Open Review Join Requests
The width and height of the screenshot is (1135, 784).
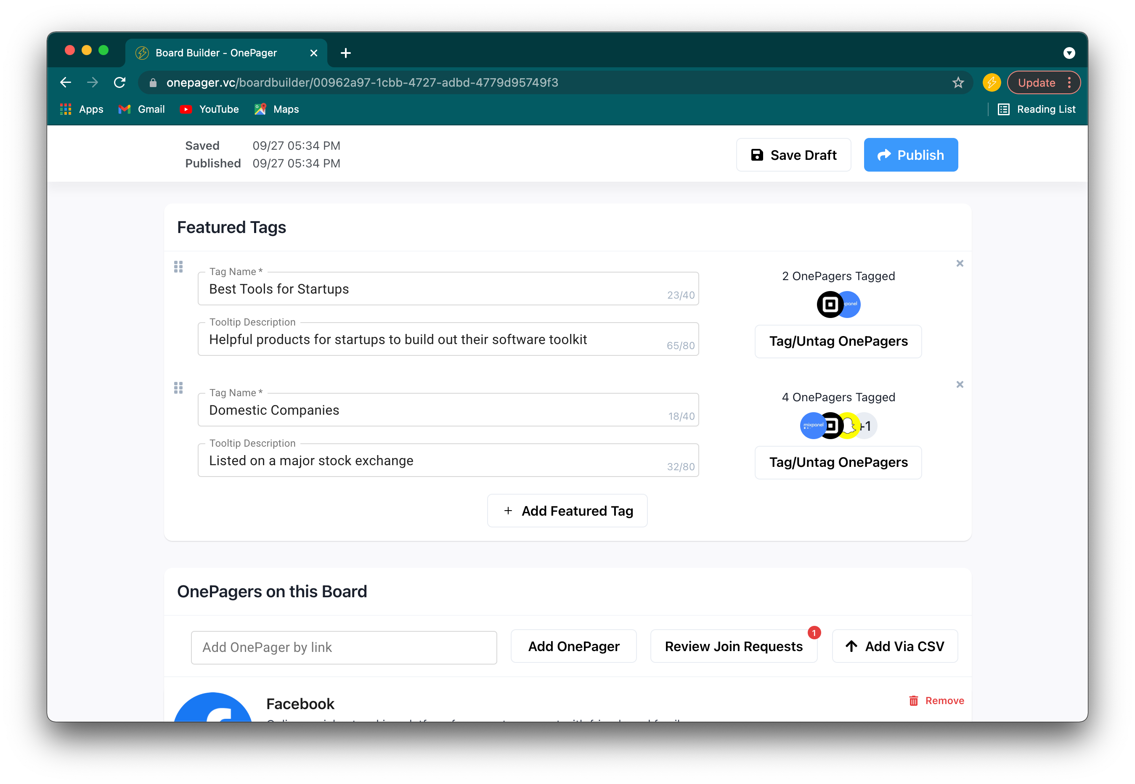tap(733, 646)
